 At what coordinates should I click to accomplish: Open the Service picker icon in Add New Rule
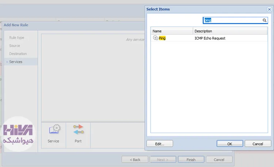54,129
